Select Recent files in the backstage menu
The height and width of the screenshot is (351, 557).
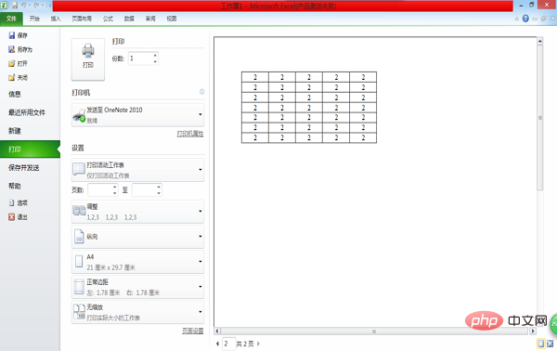(x=27, y=112)
